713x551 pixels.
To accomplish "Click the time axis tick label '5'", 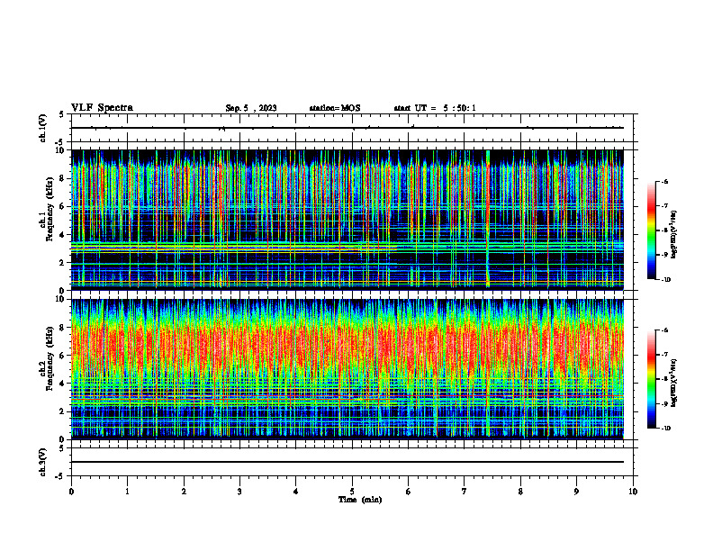I will coord(352,492).
